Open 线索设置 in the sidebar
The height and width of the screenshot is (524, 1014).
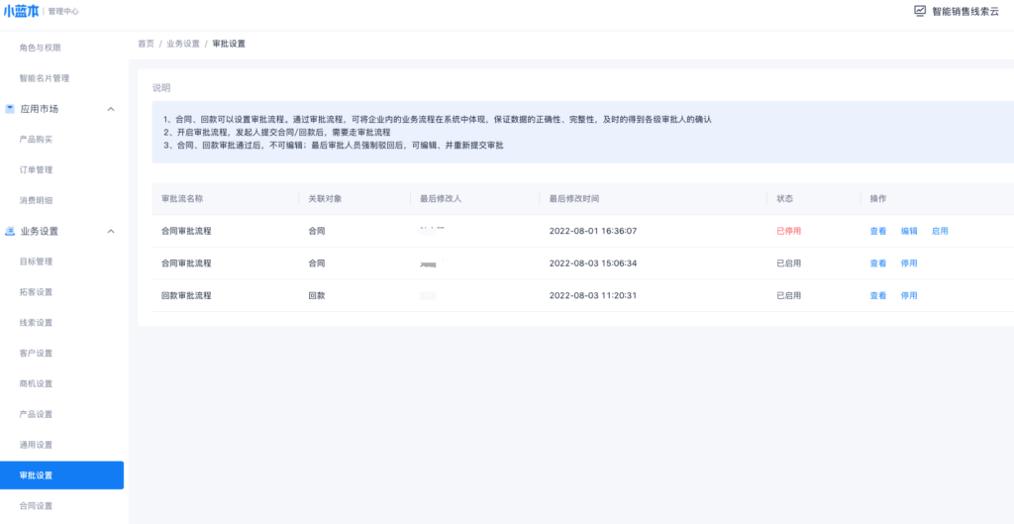pos(37,323)
